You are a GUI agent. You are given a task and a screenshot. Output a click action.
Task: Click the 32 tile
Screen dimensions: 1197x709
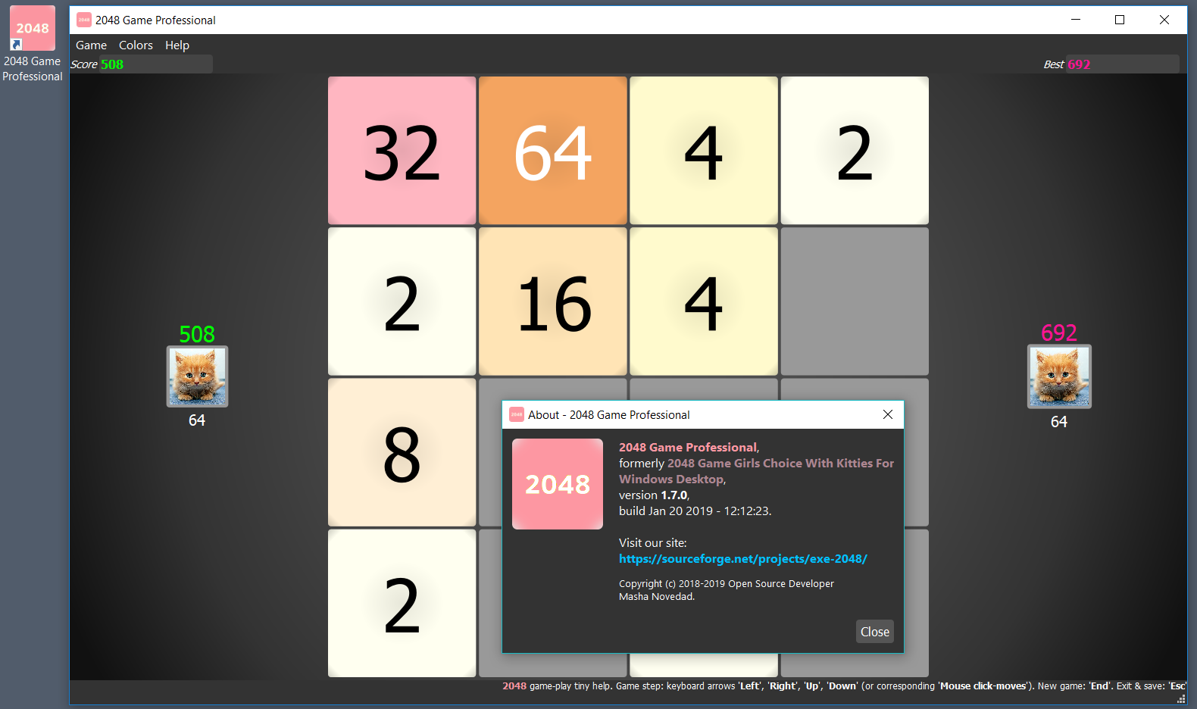tap(402, 151)
